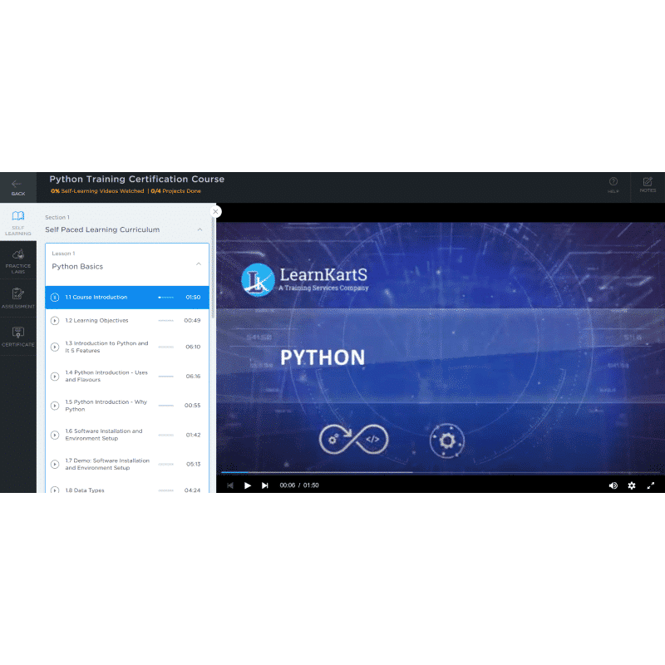Click the 05:13 duration text
This screenshot has width=665, height=665.
point(194,464)
